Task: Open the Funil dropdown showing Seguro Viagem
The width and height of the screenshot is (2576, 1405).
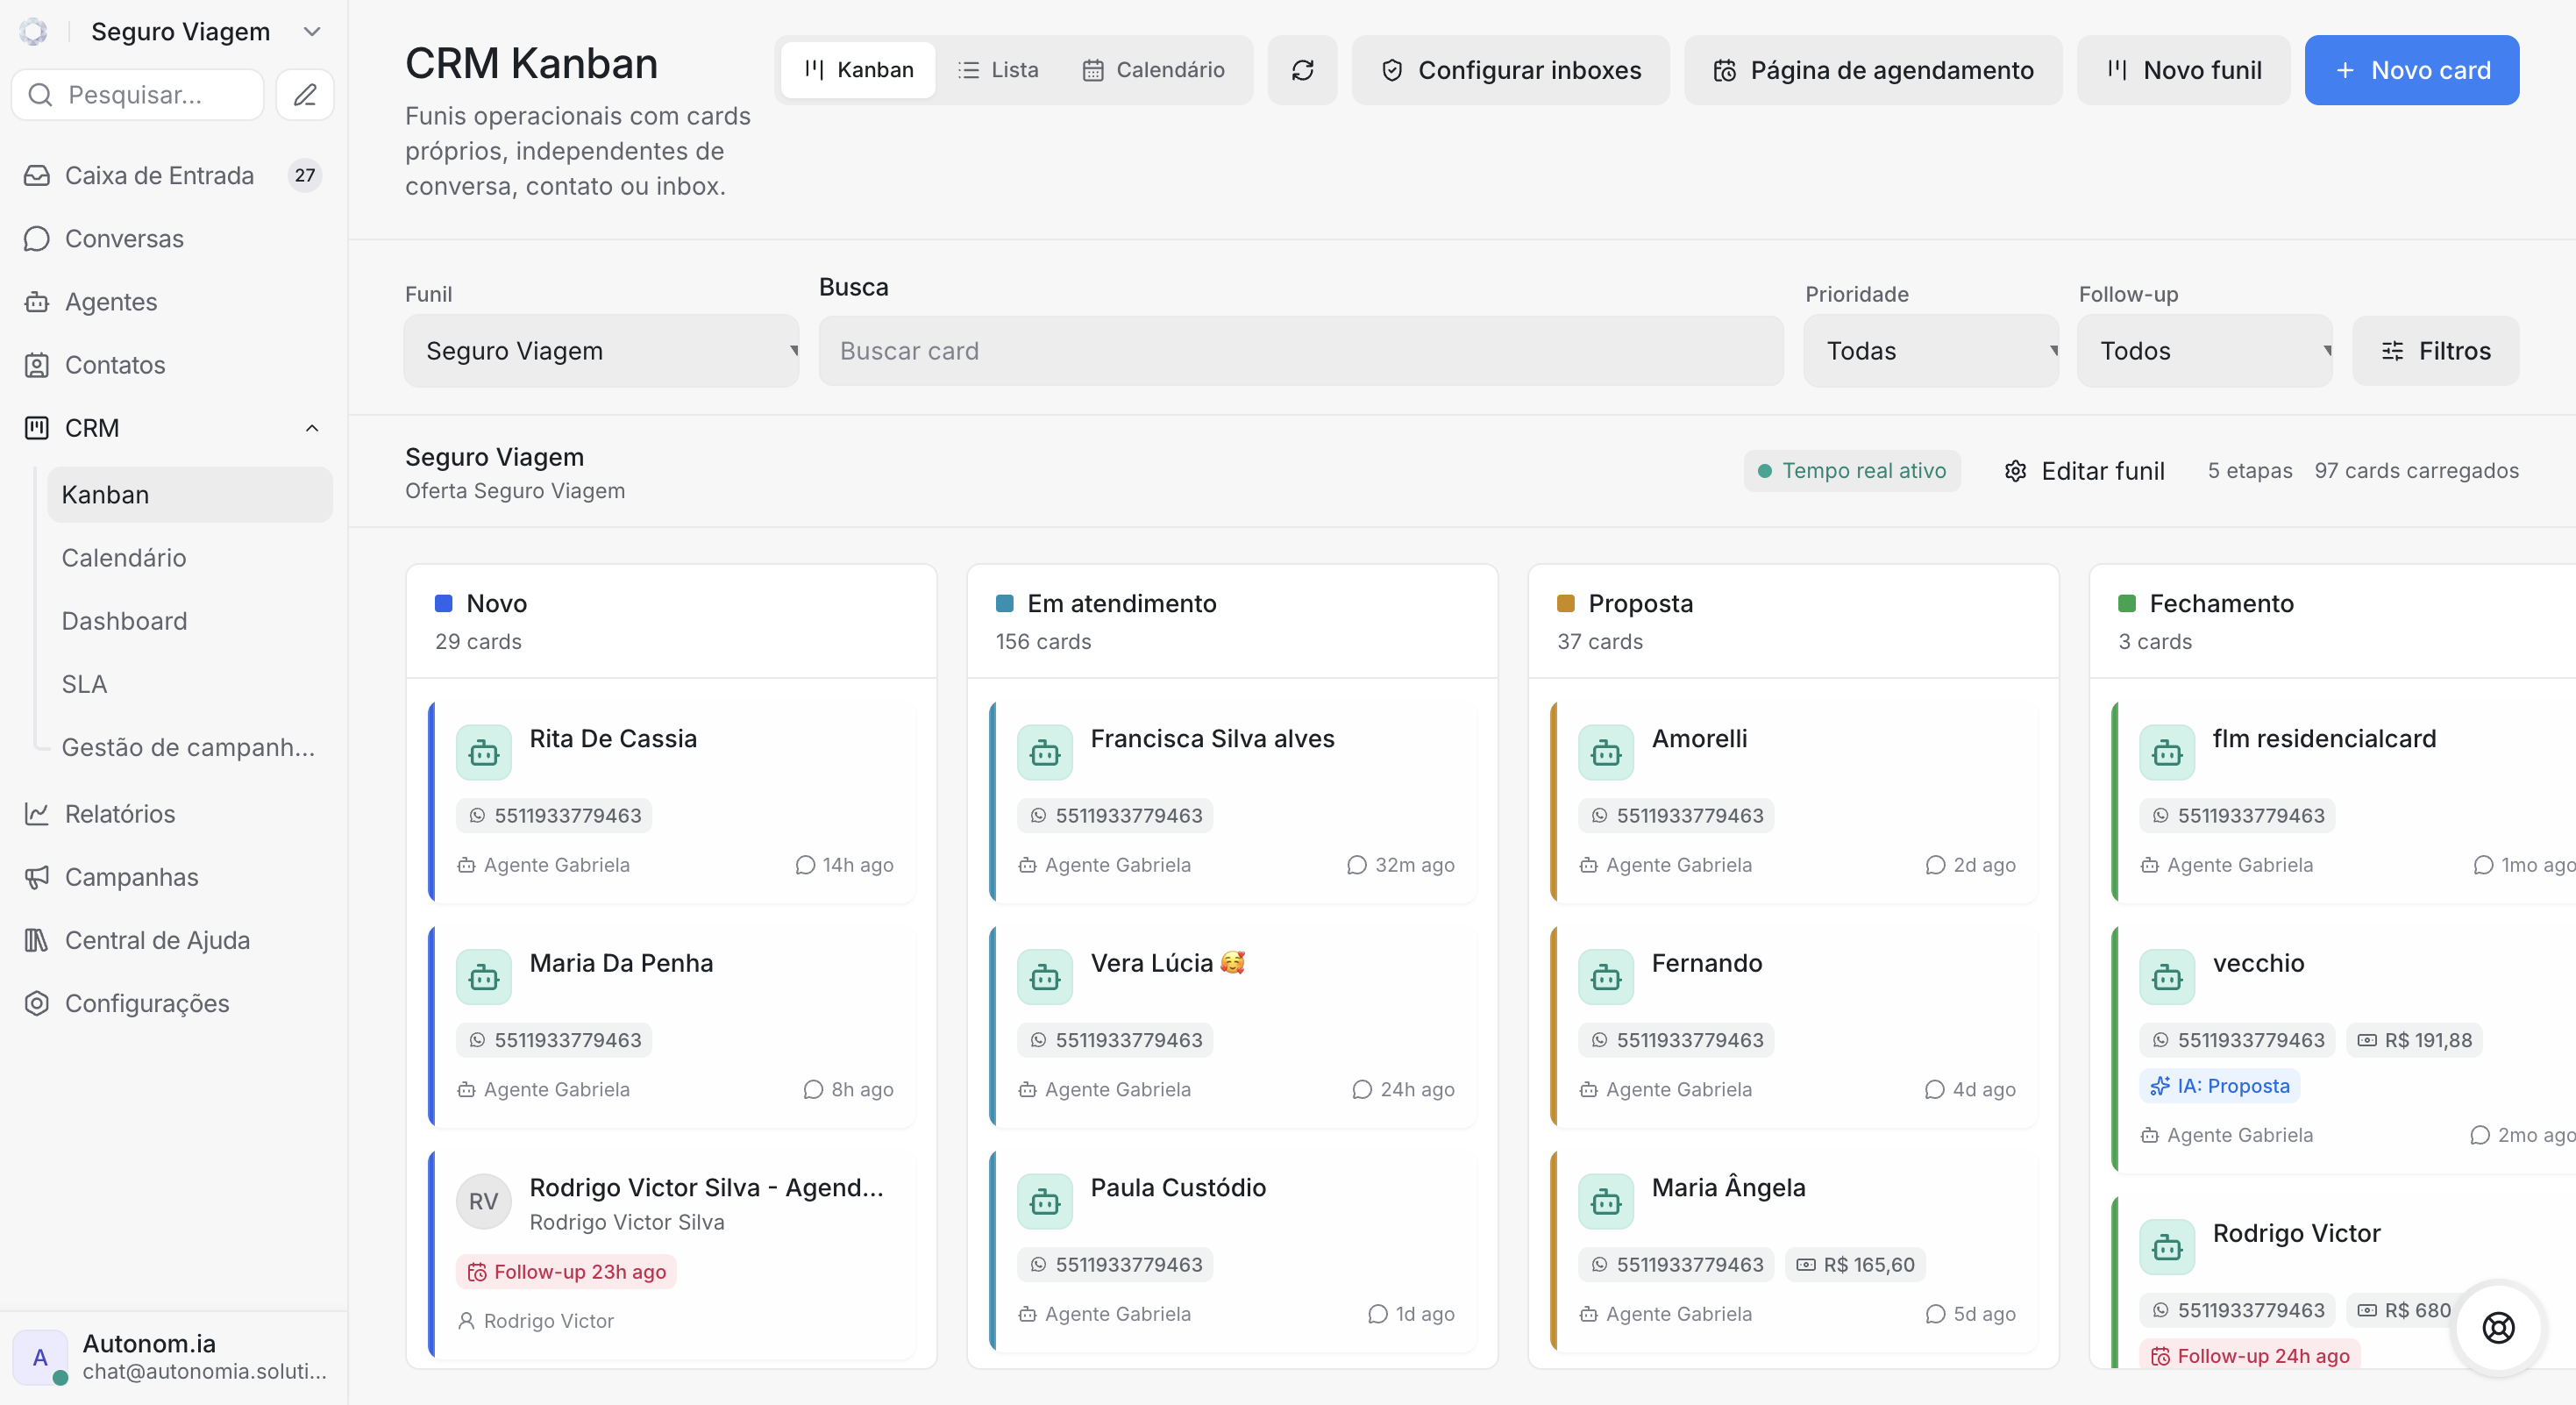Action: coord(601,351)
